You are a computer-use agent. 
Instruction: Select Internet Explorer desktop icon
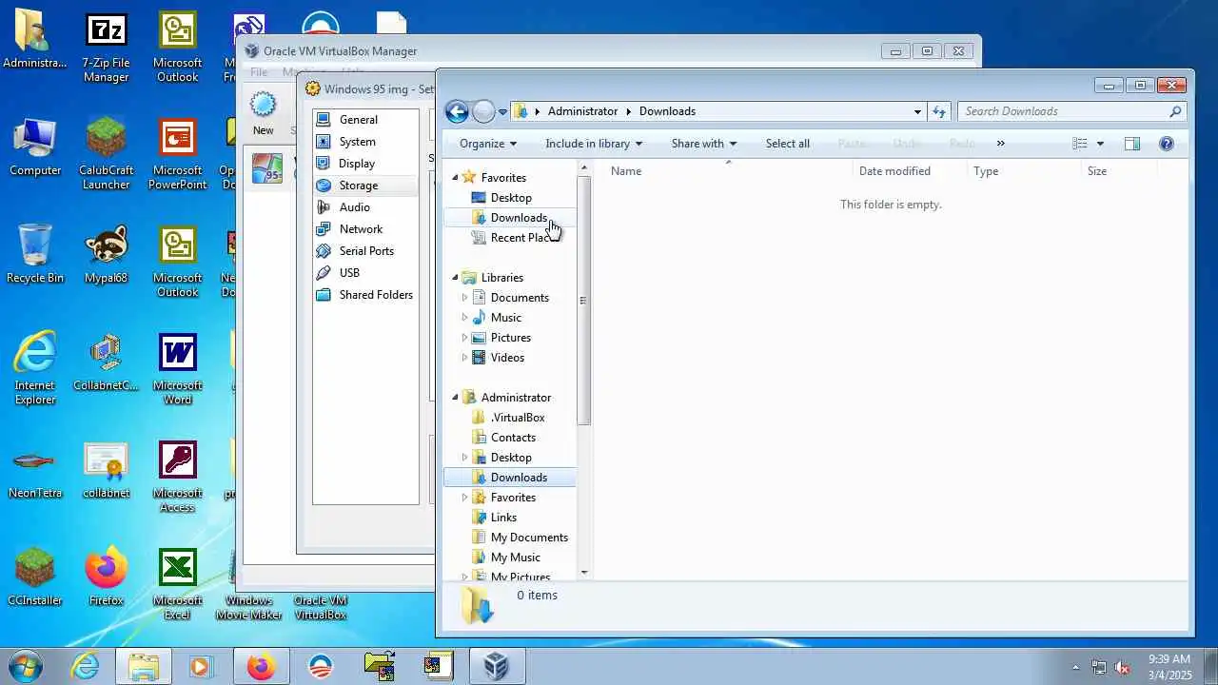35,369
